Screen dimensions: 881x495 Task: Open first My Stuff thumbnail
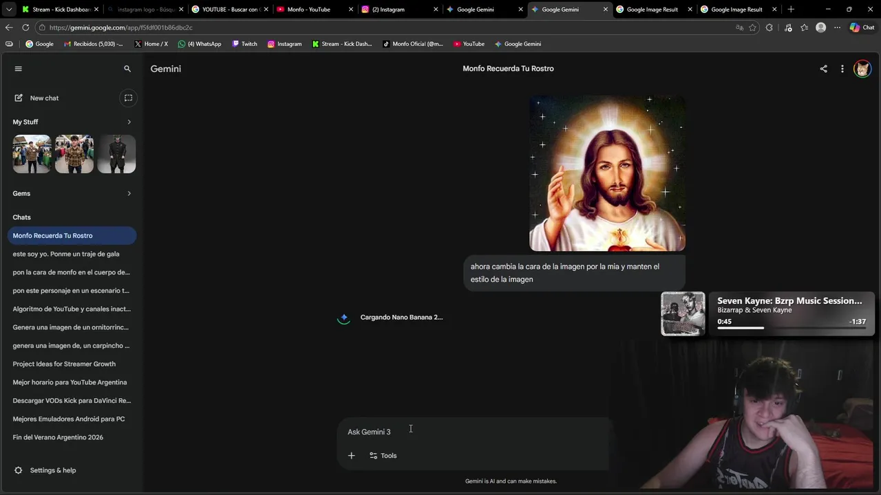pos(32,154)
